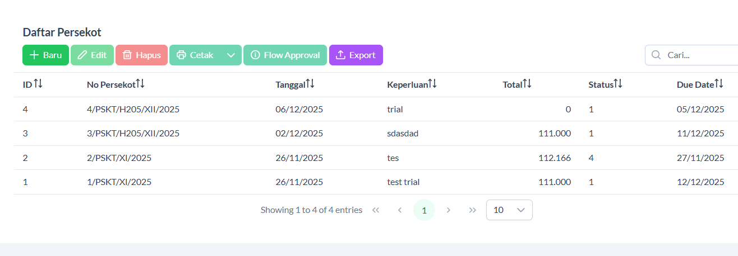This screenshot has width=738, height=256.
Task: Click the Edit pencil button
Action: [92, 55]
